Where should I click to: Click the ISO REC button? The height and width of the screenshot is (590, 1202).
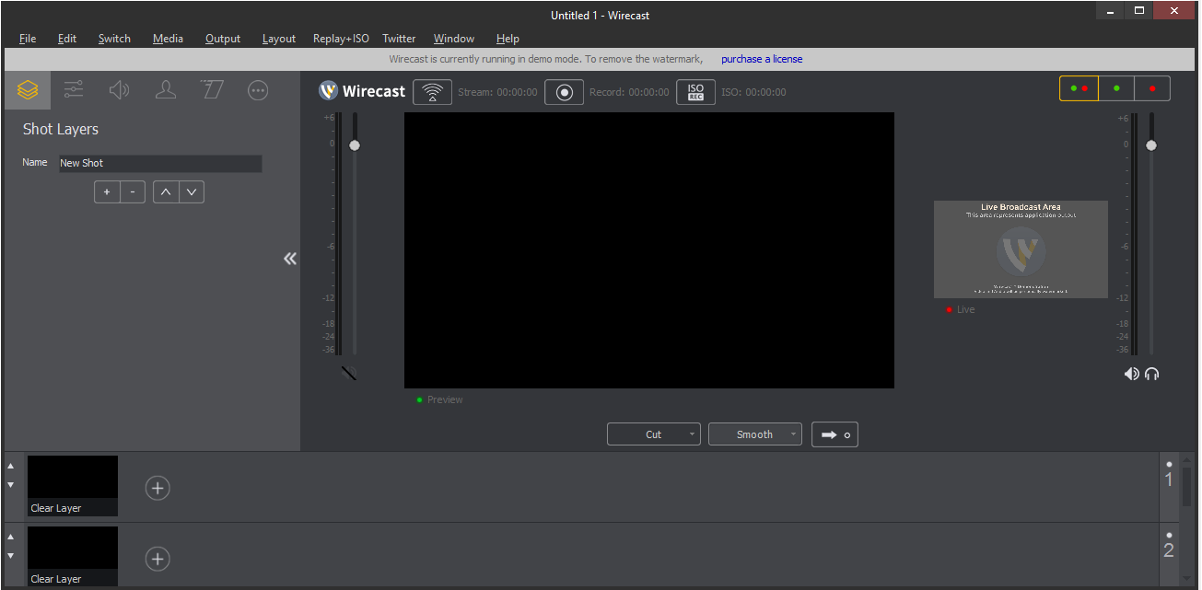coord(695,92)
